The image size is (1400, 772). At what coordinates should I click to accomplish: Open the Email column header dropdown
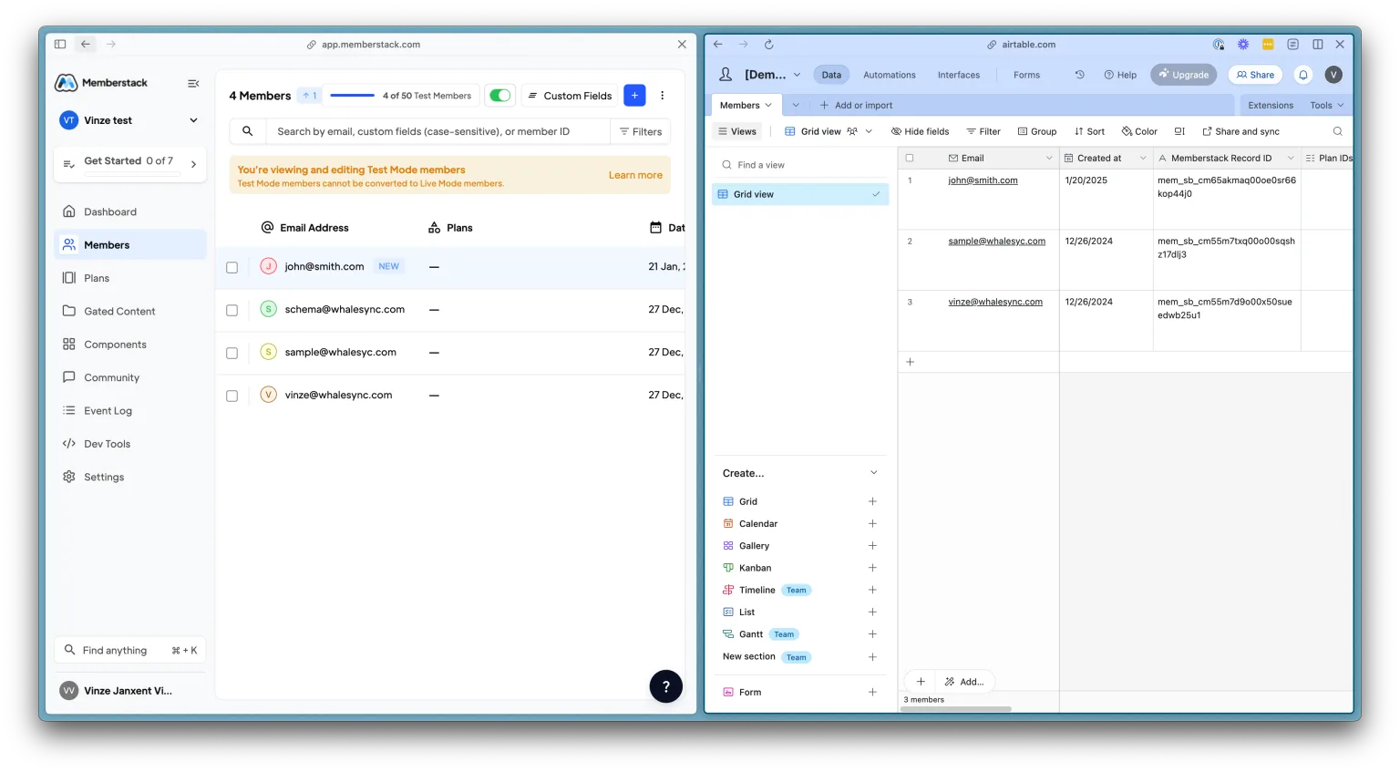pos(1049,158)
